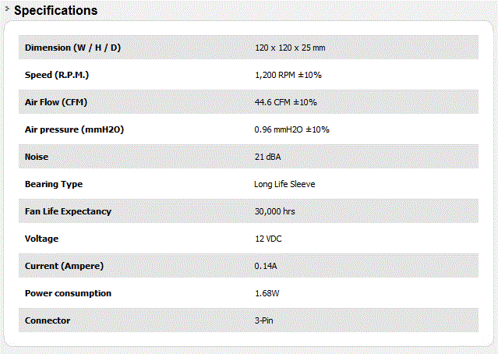Select the Noise row label
Image resolution: width=498 pixels, height=354 pixels.
pyautogui.click(x=37, y=157)
